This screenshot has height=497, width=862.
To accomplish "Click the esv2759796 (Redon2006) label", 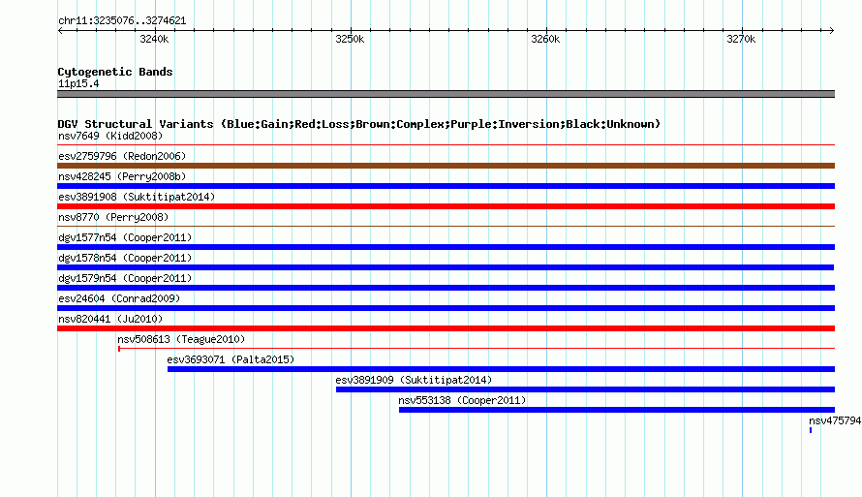I will [122, 156].
